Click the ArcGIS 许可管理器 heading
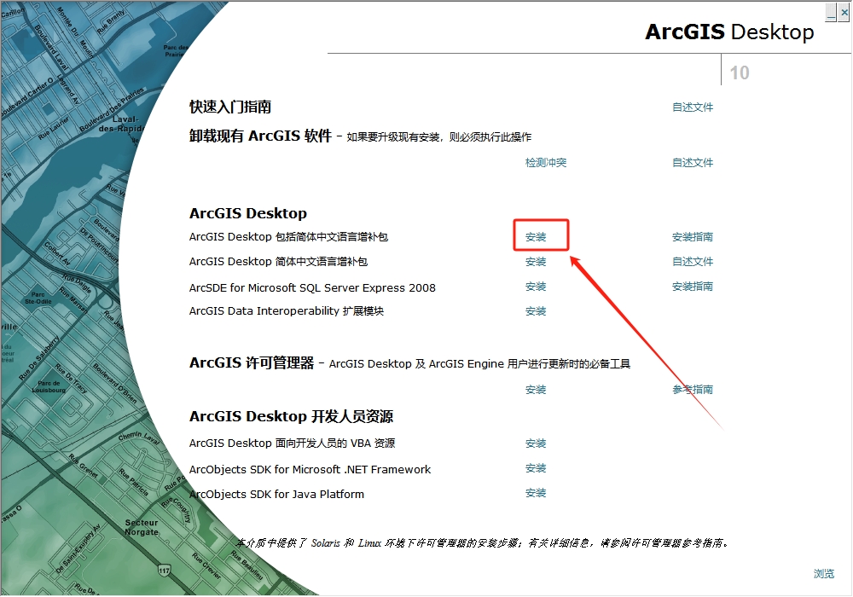Image resolution: width=853 pixels, height=597 pixels. [252, 362]
